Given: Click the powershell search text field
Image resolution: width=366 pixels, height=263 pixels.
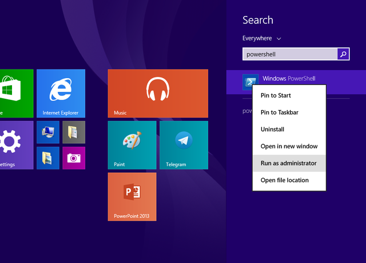Looking at the screenshot, I should [x=290, y=54].
